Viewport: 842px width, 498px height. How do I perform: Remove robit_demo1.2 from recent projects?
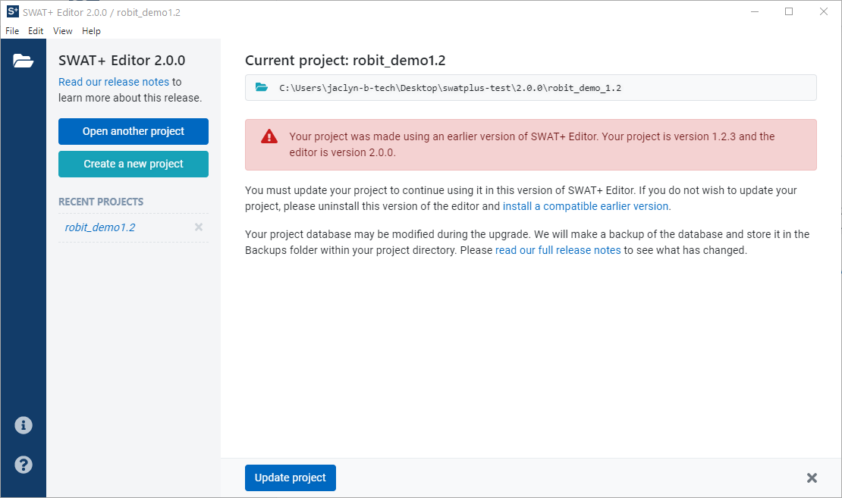199,227
